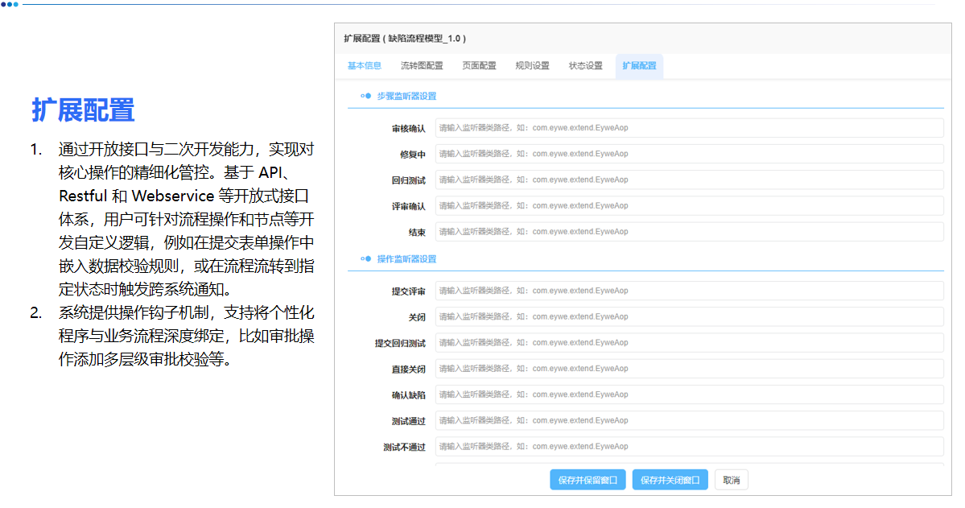This screenshot has height=508, width=965.
Task: Select the currently active 扩展配置 tab
Action: [x=638, y=66]
